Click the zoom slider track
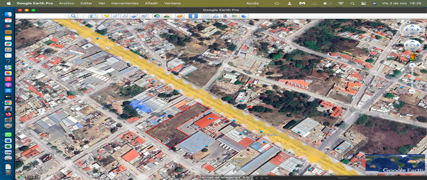Viewport: 427px width, 180px height. click(412, 78)
